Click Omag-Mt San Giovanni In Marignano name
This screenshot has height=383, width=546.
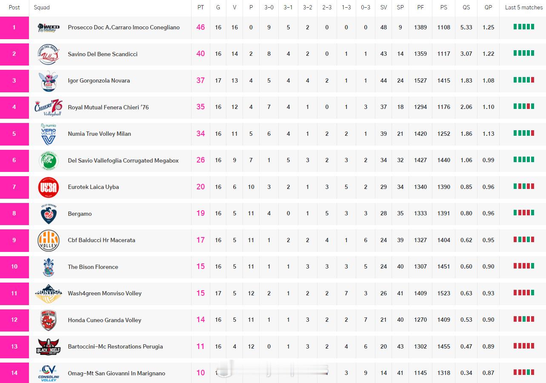(x=117, y=373)
